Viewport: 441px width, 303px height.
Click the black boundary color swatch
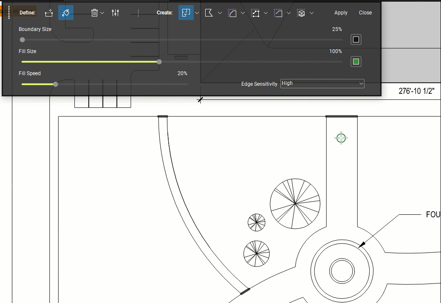point(356,40)
